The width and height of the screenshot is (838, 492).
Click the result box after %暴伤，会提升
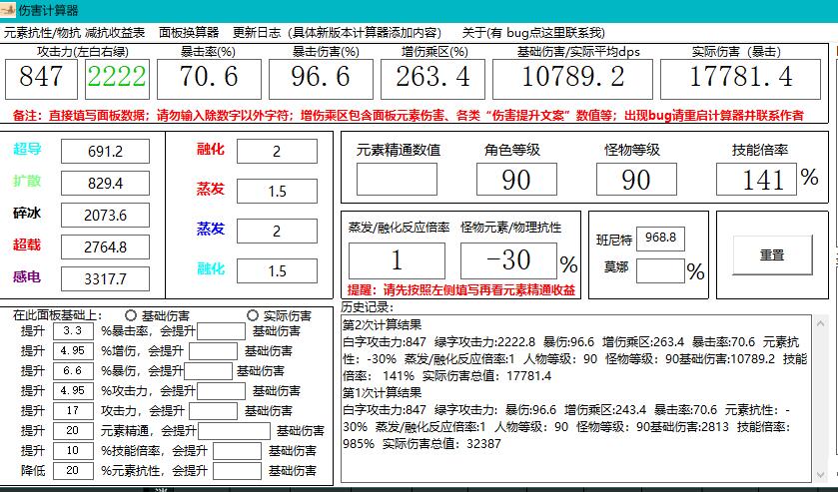[x=208, y=370]
